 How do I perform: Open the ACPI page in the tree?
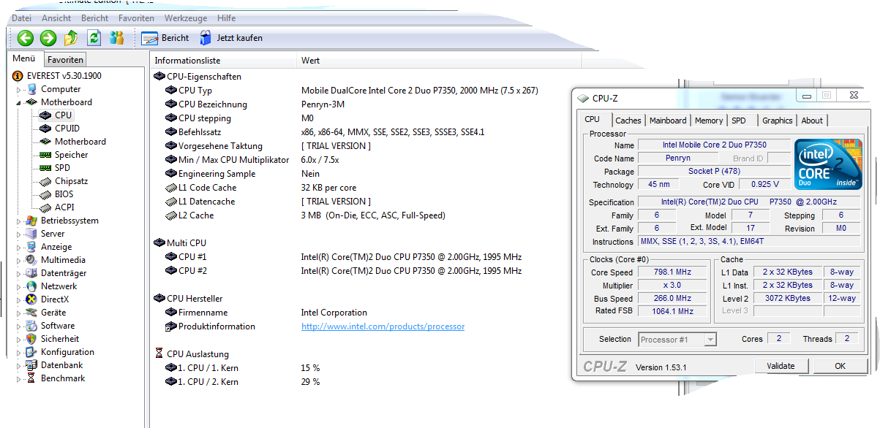pyautogui.click(x=64, y=207)
